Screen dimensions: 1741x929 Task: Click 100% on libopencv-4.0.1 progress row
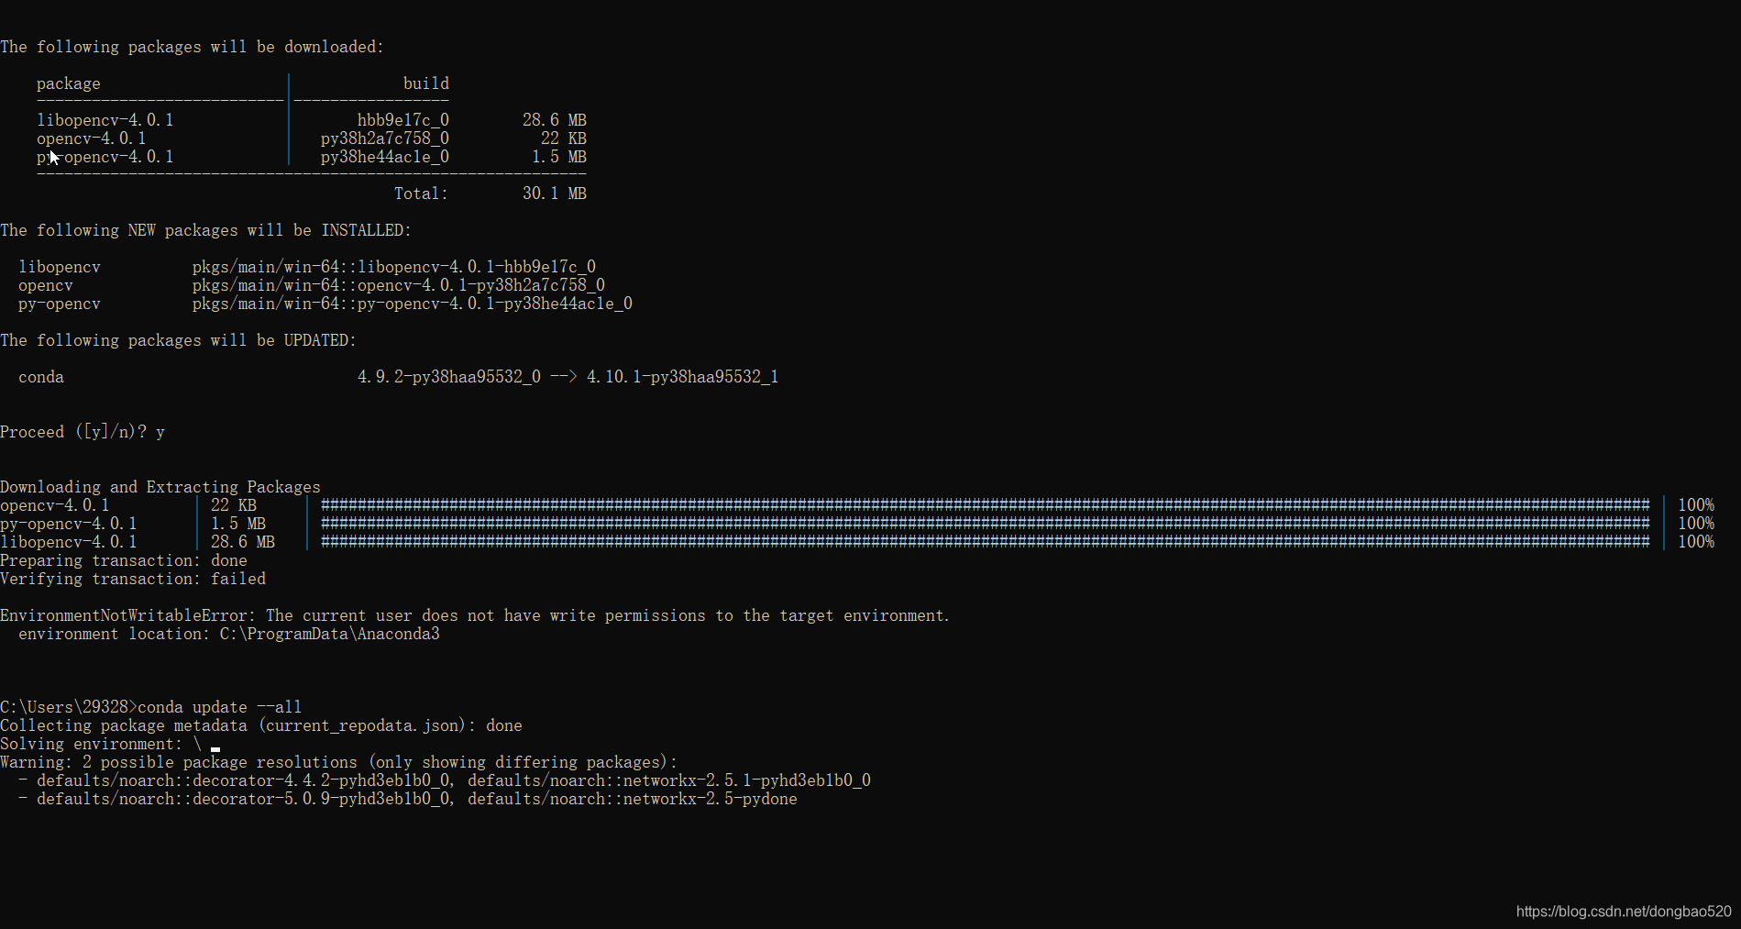1696,542
